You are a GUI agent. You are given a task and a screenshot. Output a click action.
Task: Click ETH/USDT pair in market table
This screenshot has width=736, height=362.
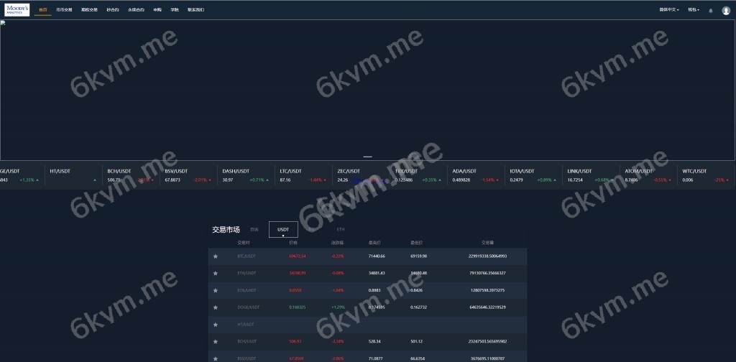[x=247, y=274]
